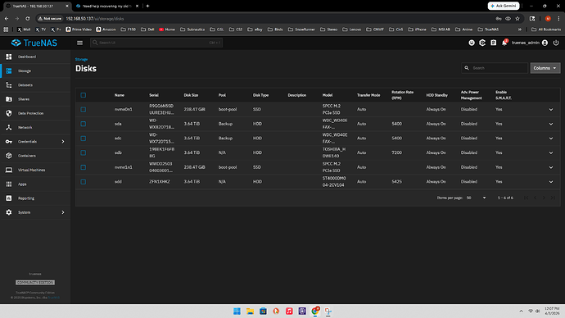Go back in browser history
The image size is (565, 318).
(7, 18)
